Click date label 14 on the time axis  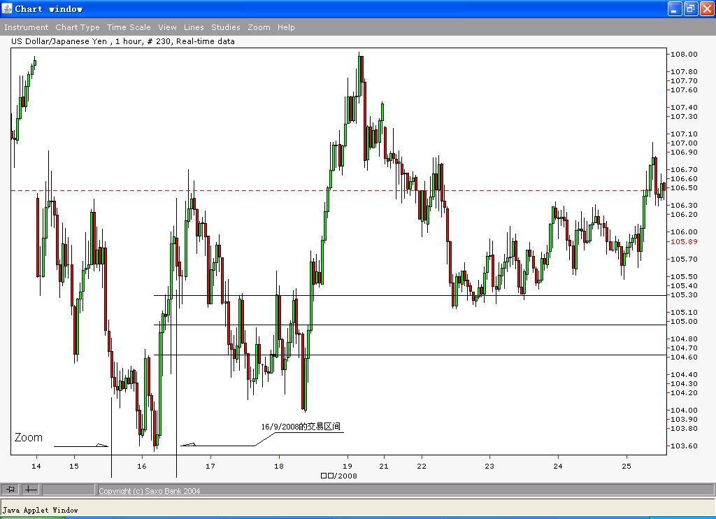(x=36, y=466)
